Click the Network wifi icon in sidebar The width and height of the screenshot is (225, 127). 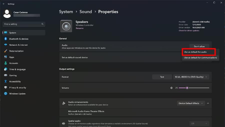[x=5, y=45]
